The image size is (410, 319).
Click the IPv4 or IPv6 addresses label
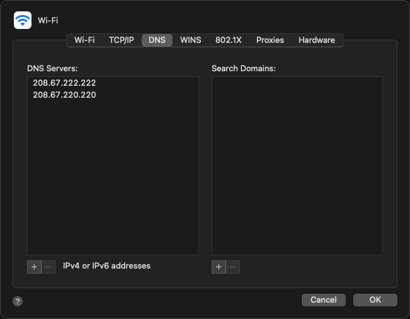(x=106, y=266)
